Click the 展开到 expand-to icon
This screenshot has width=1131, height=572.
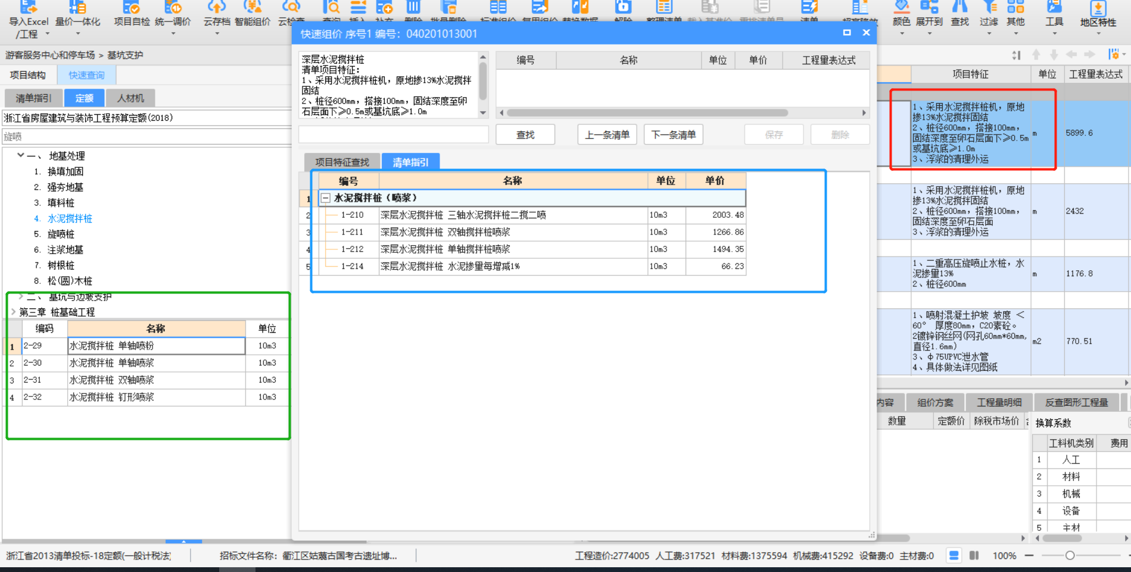click(x=929, y=7)
